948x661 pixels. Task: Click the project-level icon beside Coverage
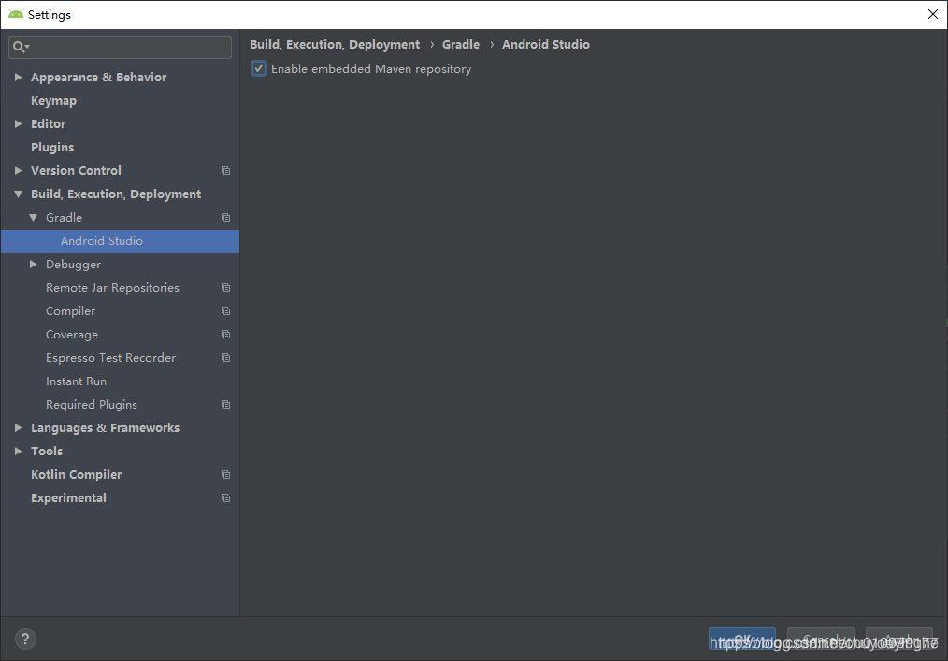pyautogui.click(x=225, y=335)
